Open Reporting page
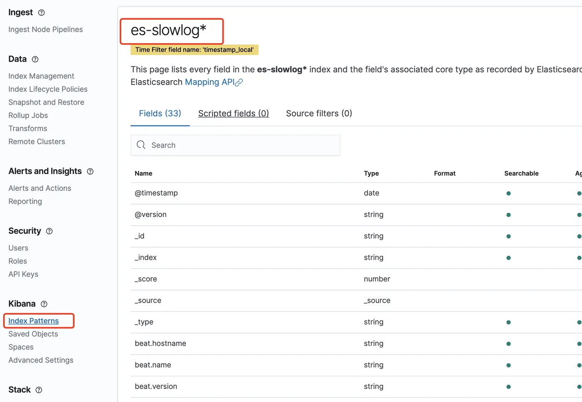The width and height of the screenshot is (582, 402). [25, 201]
